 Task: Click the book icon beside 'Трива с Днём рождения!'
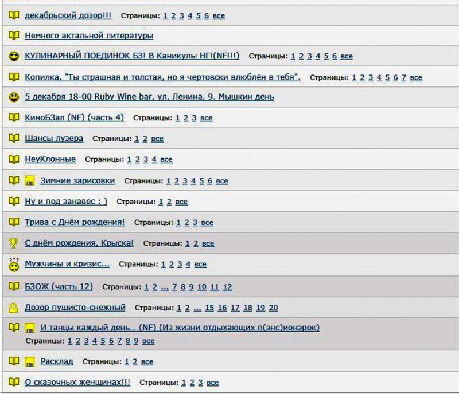[x=14, y=222]
